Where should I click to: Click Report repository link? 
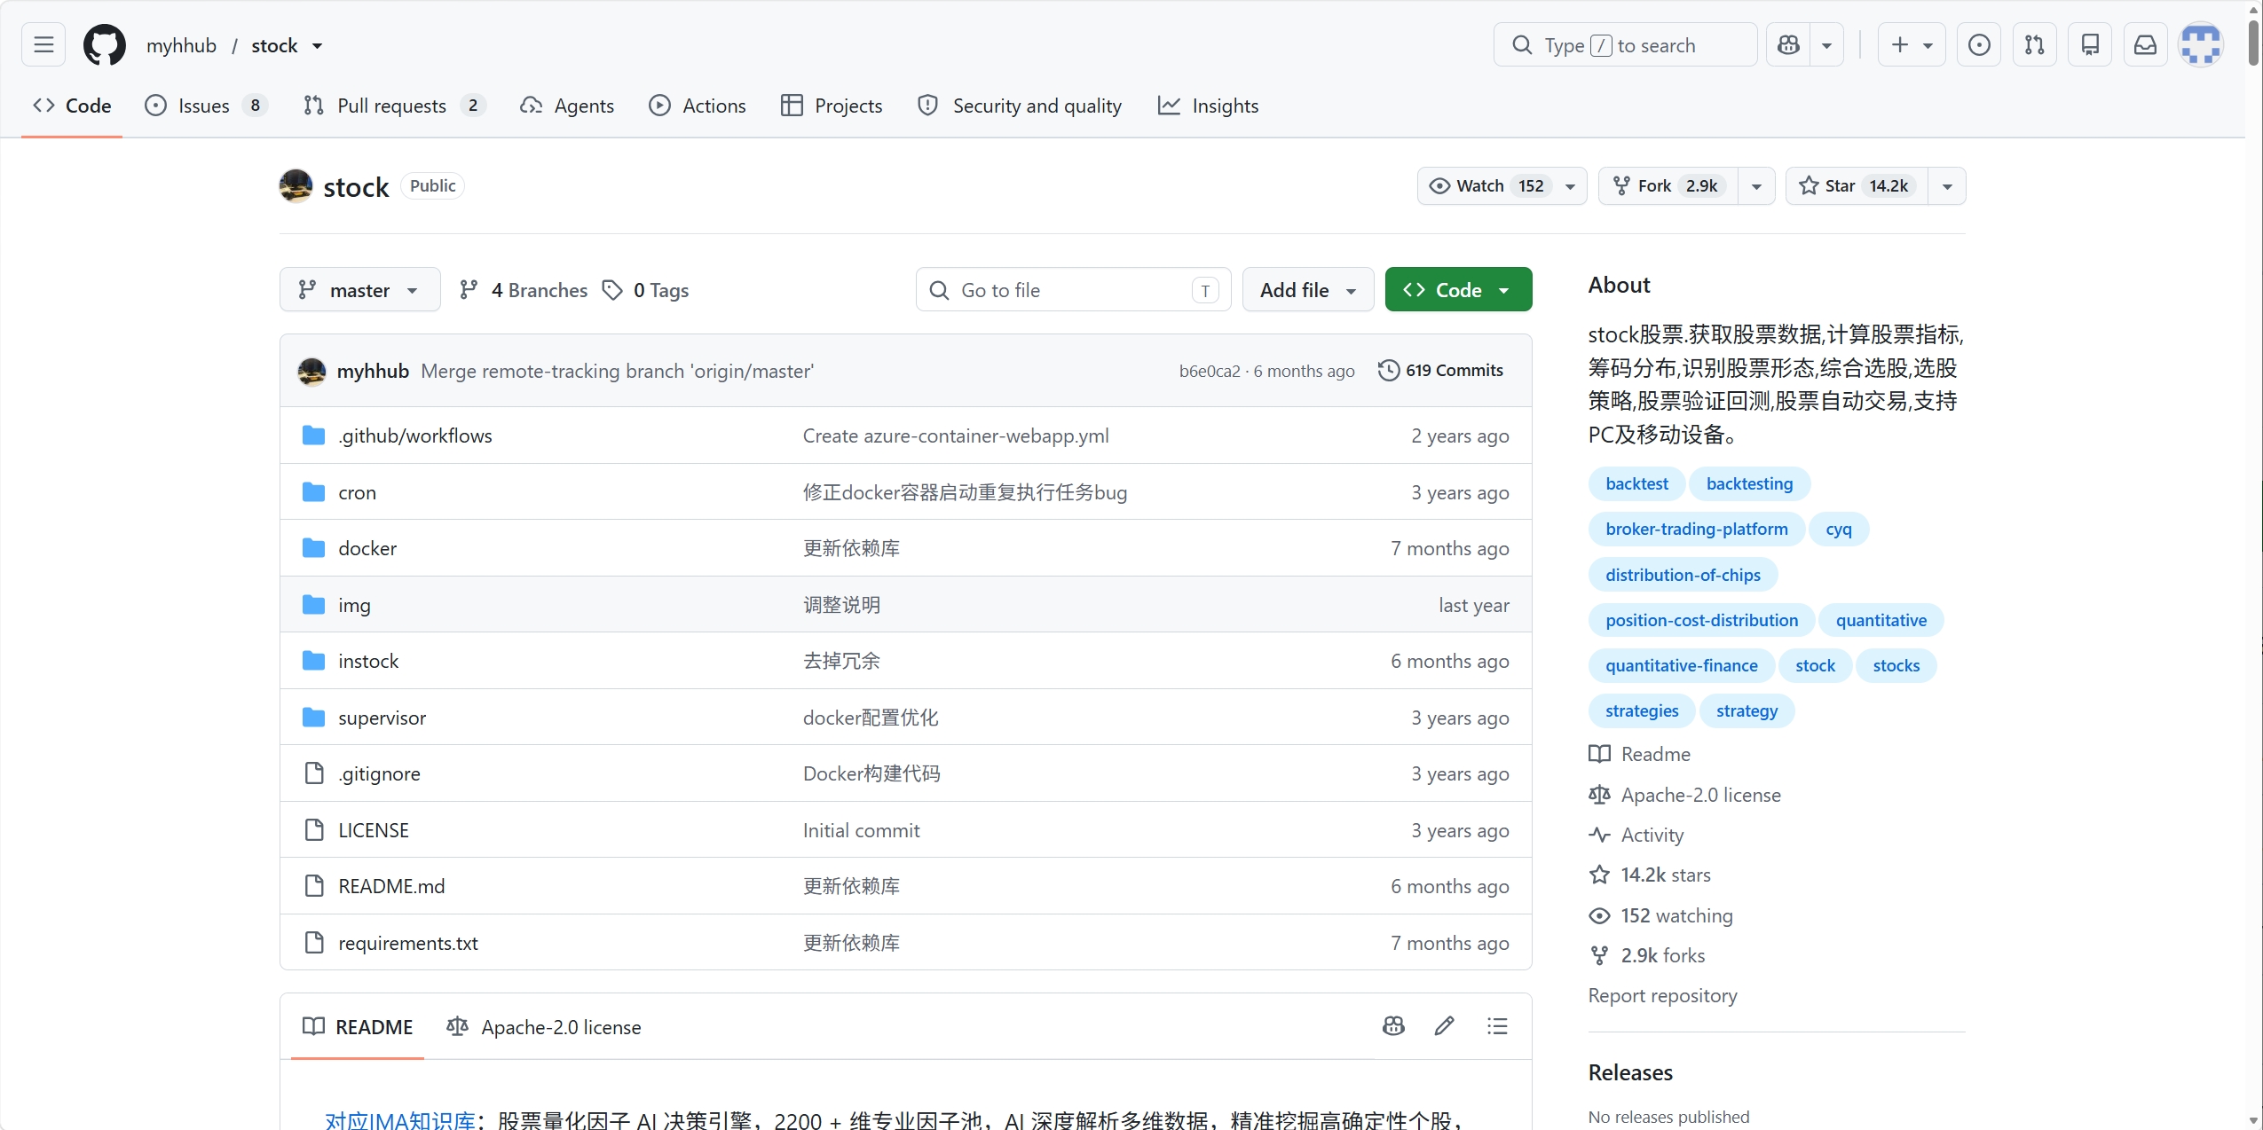[1662, 995]
